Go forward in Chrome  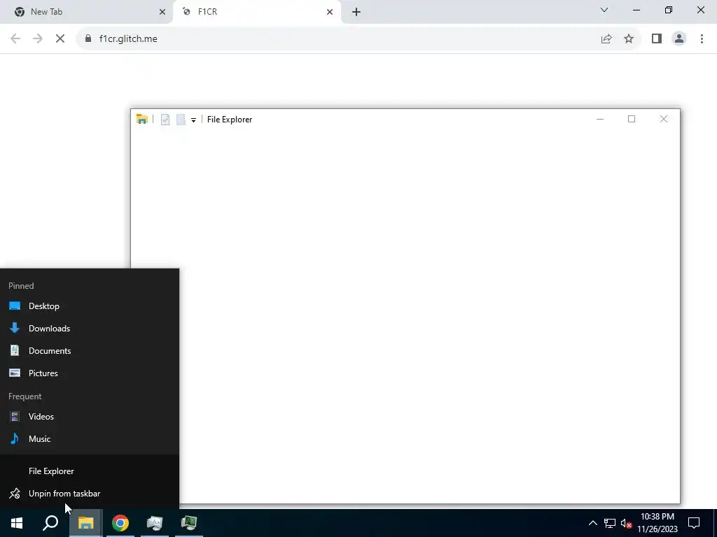(x=38, y=39)
